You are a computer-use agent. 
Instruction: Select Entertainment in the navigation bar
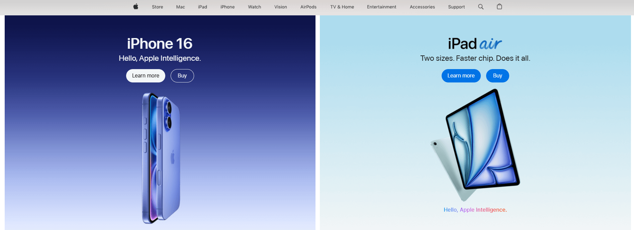coord(381,7)
